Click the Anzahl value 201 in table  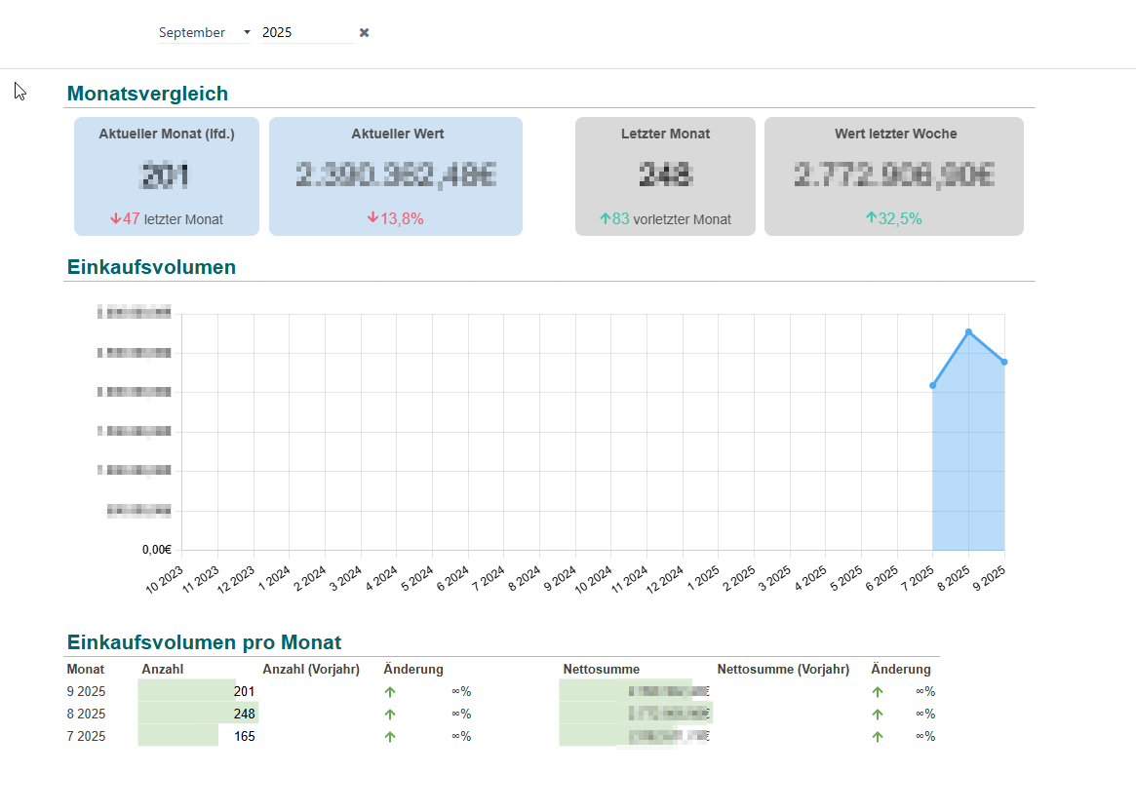(x=244, y=692)
